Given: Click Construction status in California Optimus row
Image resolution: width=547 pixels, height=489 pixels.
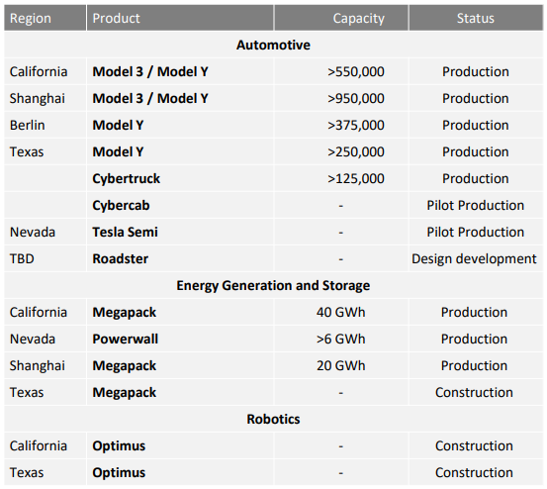Looking at the screenshot, I should tap(474, 445).
